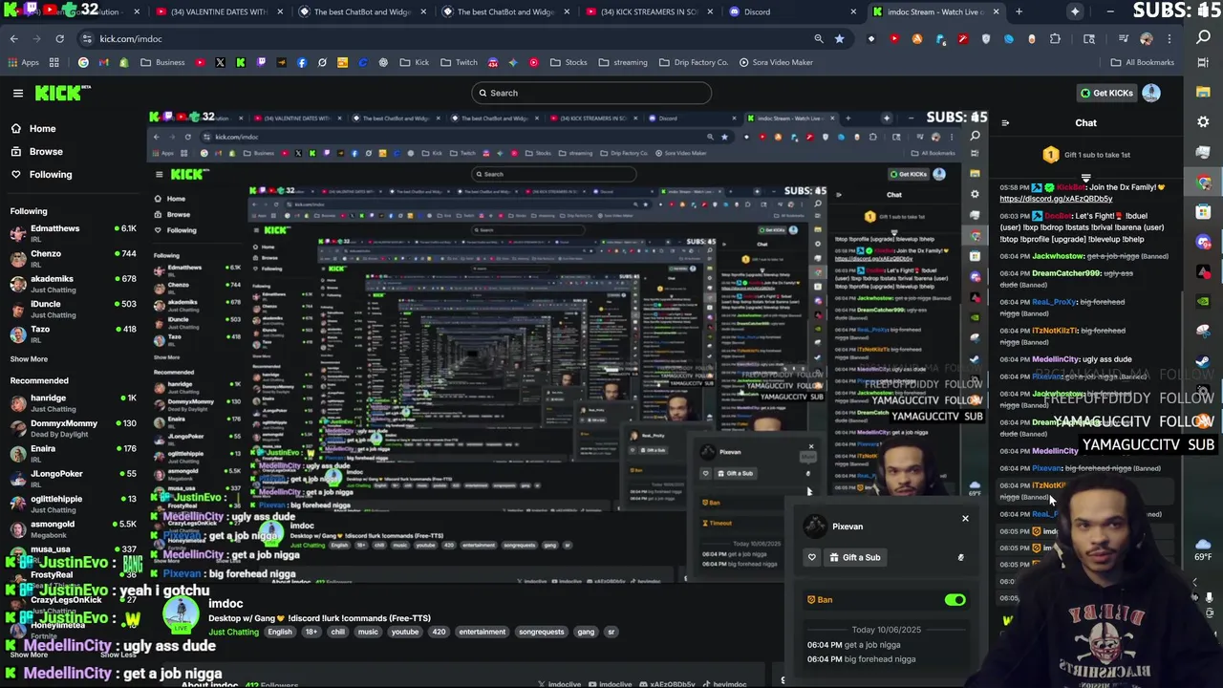
Task: Click the Get KICKs button
Action: point(1105,93)
